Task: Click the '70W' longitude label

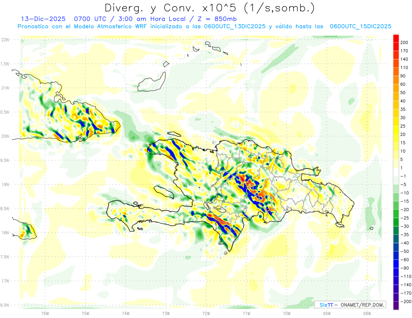Action: click(x=287, y=313)
